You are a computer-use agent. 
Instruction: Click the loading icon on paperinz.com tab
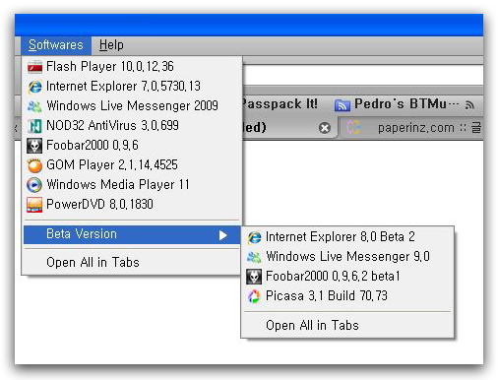353,128
